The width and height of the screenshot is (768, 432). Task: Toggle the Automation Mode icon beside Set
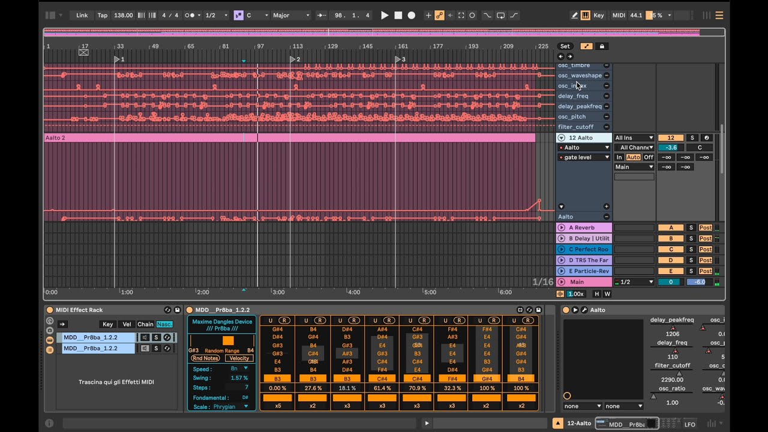point(586,46)
